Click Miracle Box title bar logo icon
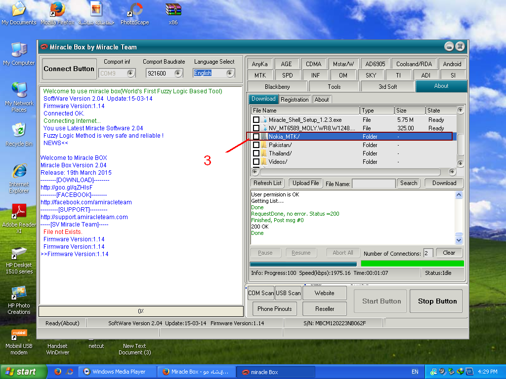The width and height of the screenshot is (506, 379). (44, 47)
